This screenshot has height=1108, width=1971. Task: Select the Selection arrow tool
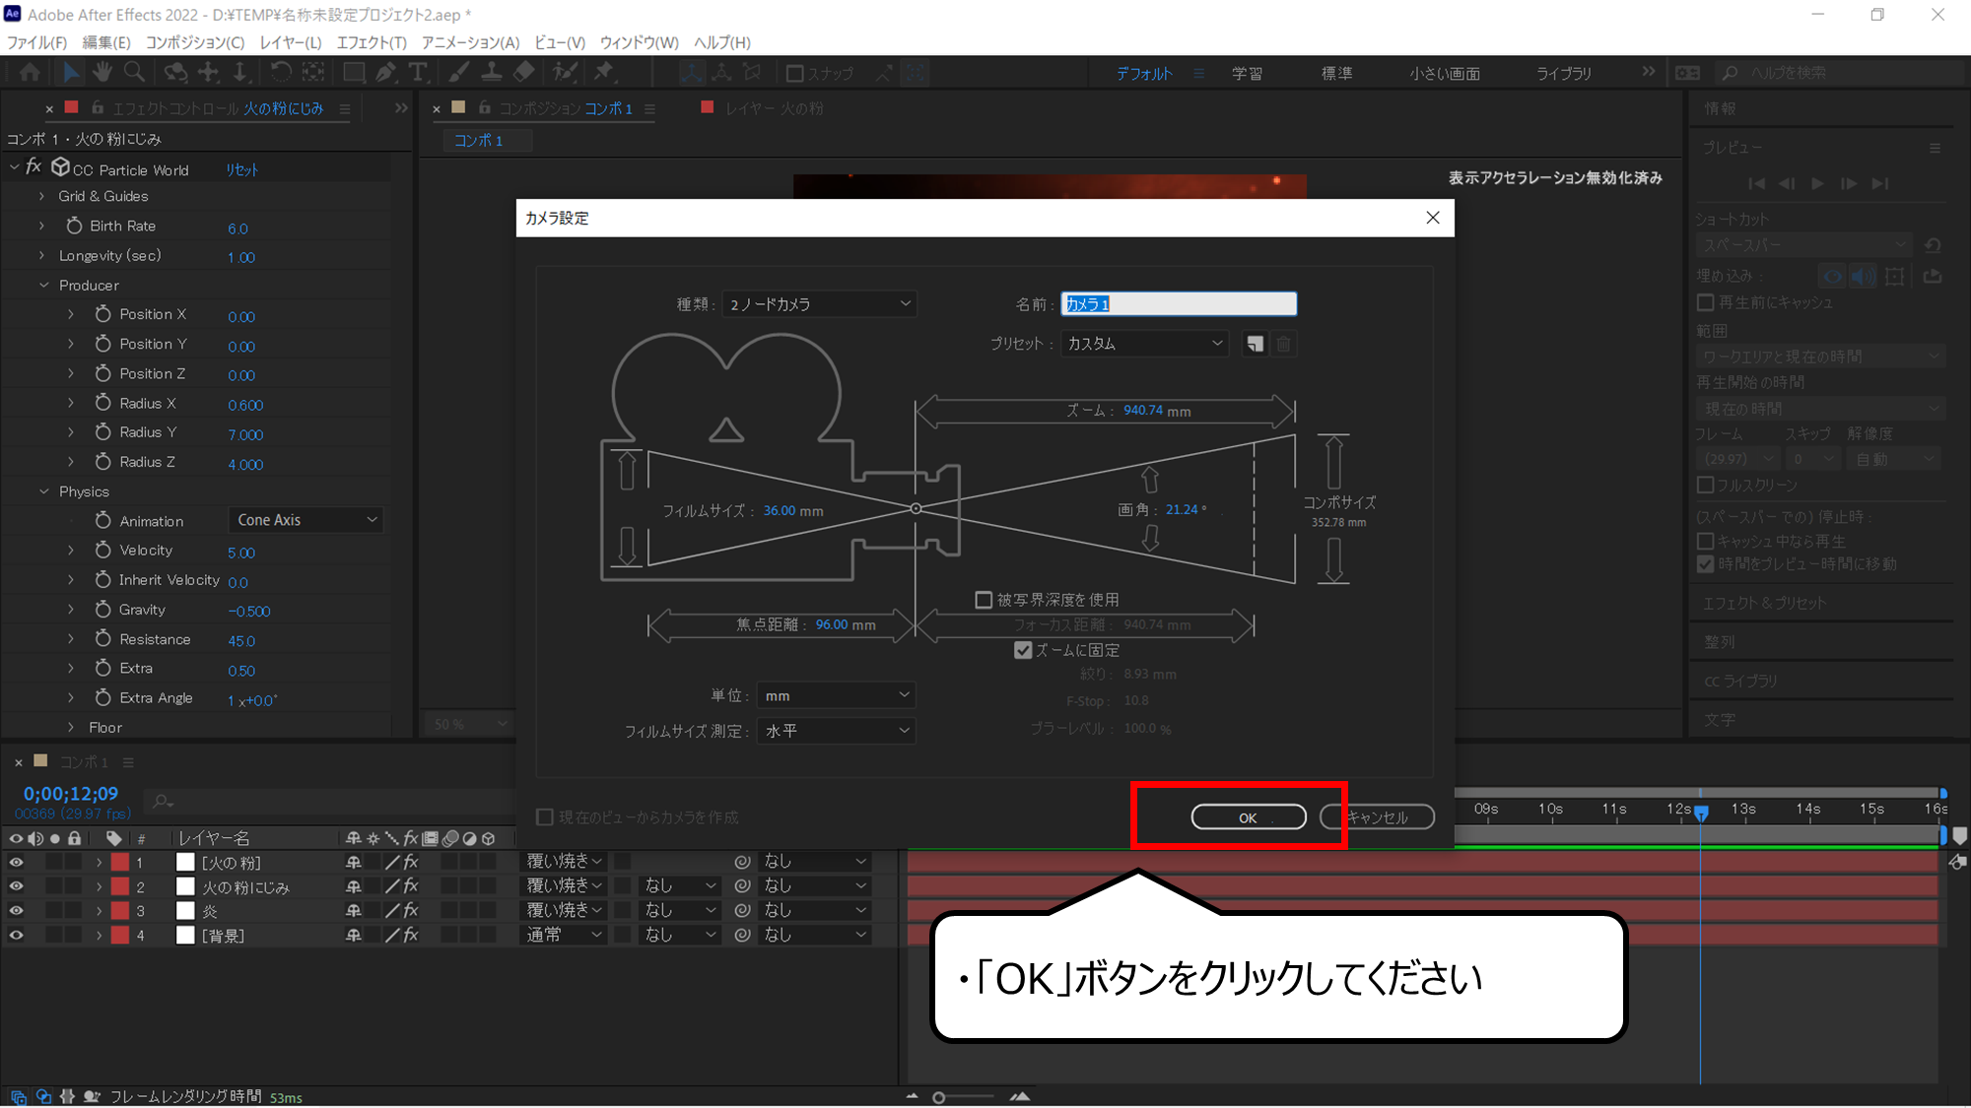pyautogui.click(x=71, y=72)
